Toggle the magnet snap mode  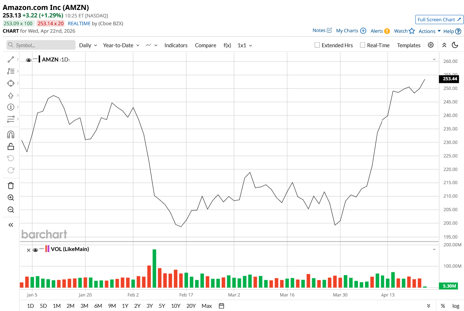tap(11, 135)
